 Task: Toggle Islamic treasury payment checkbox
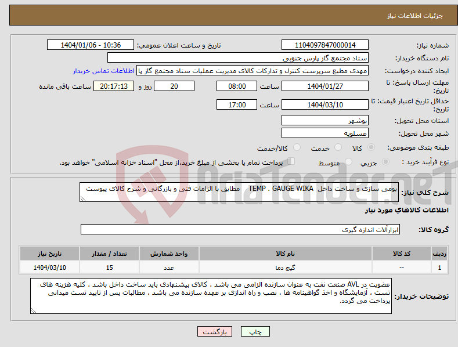291,161
